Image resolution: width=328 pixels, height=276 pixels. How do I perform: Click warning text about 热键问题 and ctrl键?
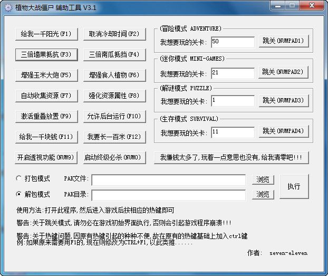132,236
